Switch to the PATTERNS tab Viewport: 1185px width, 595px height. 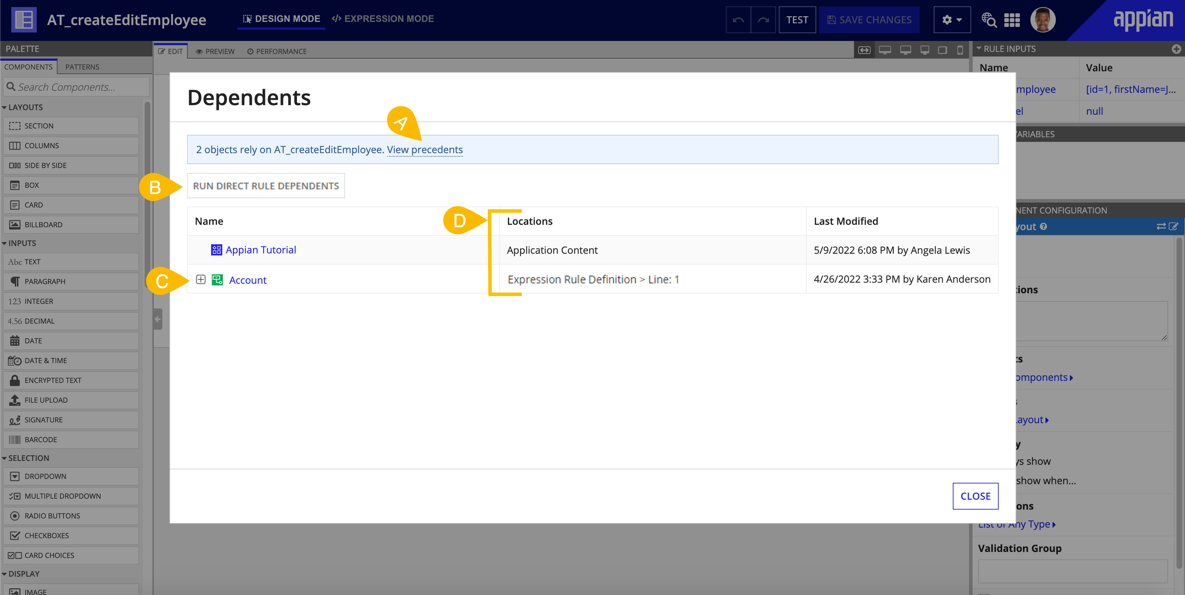82,67
